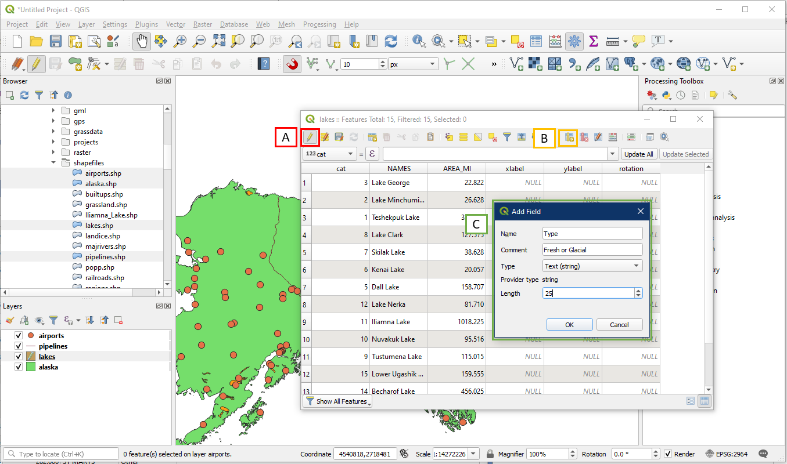Click the New Field icon in attribute table

tap(569, 137)
